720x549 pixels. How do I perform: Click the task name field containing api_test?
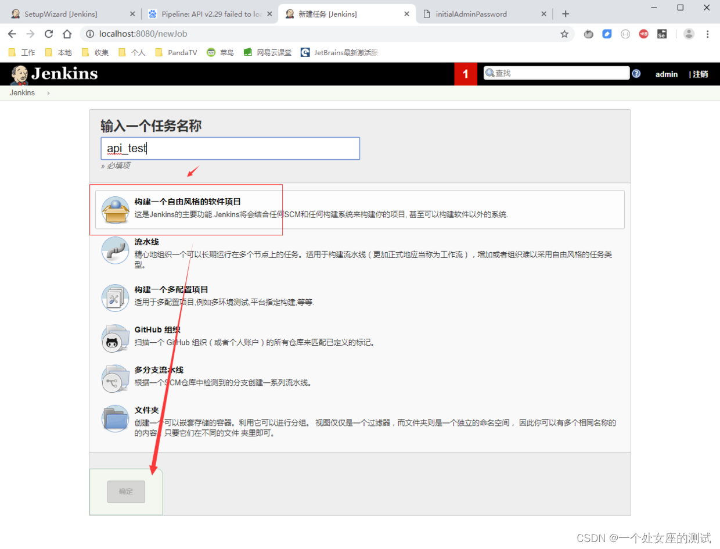click(x=231, y=148)
